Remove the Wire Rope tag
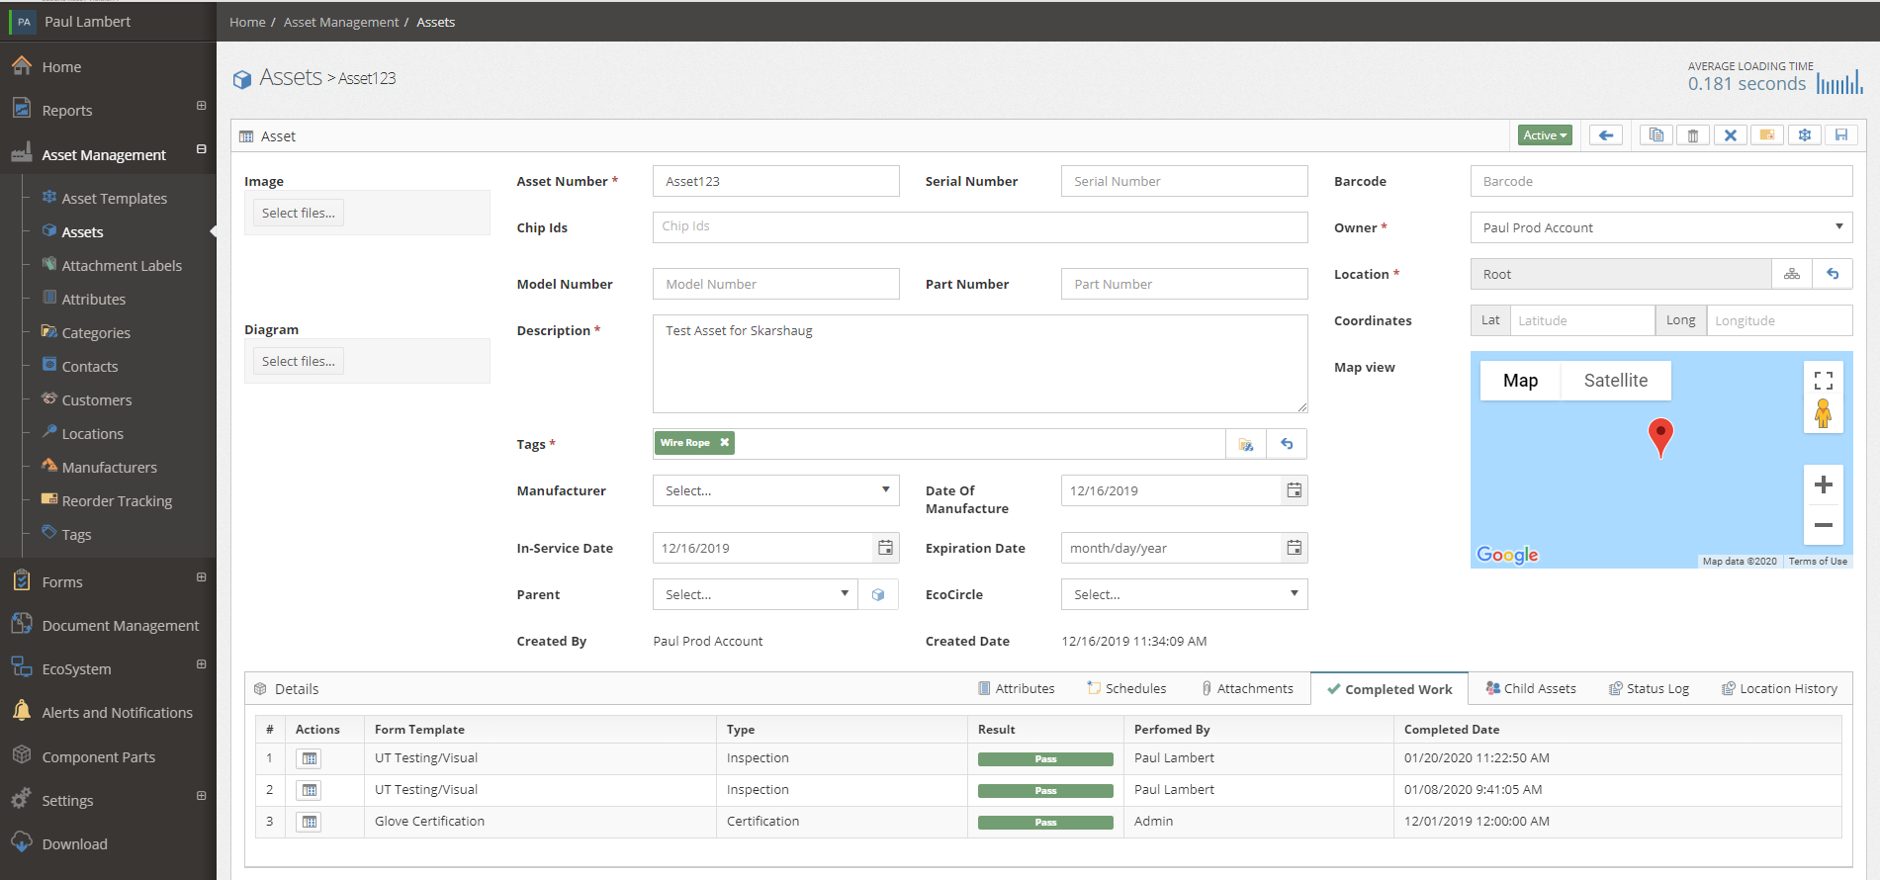 click(x=725, y=443)
